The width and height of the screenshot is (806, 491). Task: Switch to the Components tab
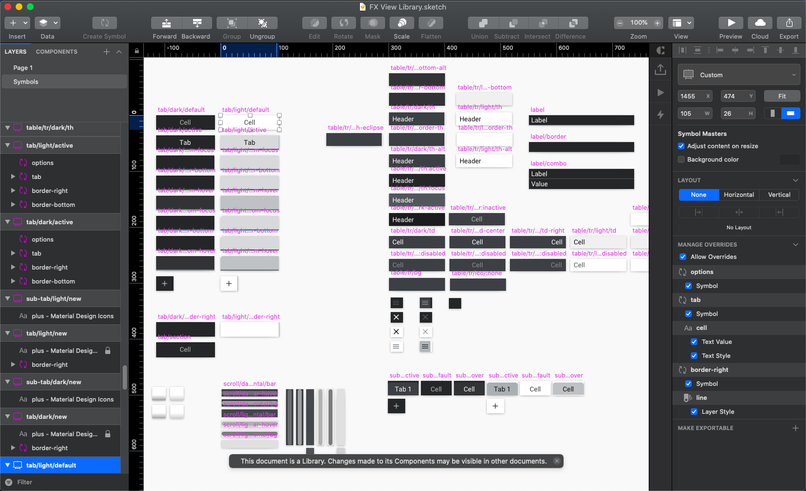57,51
